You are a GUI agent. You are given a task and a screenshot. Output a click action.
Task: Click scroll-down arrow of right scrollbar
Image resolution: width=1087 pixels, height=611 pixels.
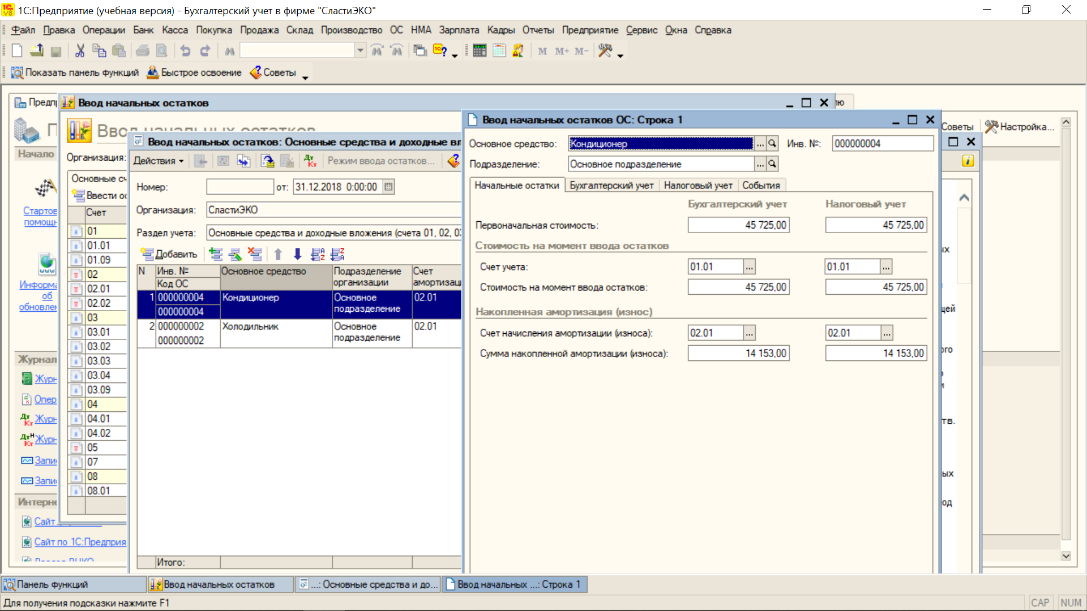(1066, 556)
